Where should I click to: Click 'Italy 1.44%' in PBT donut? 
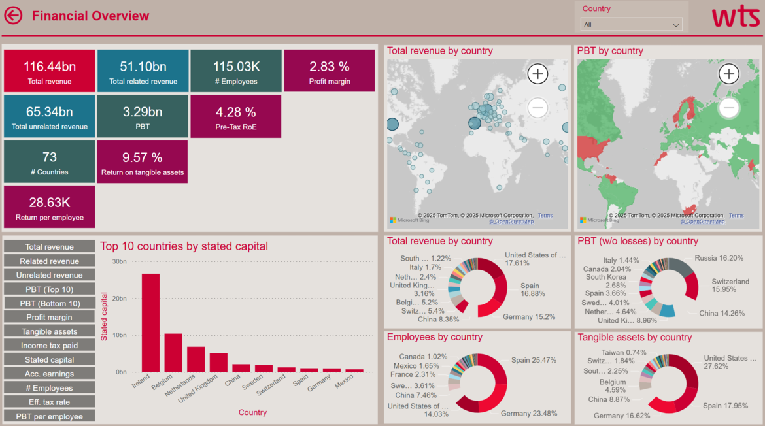coord(621,261)
